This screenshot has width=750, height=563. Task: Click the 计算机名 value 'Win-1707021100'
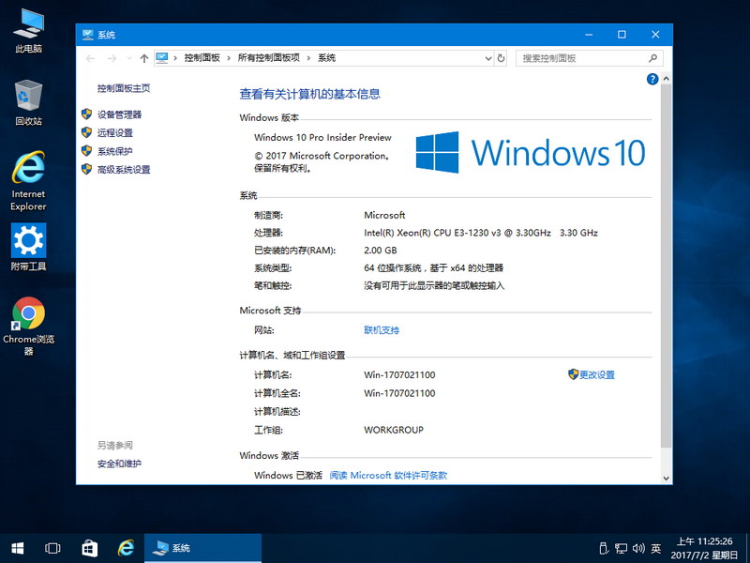click(x=400, y=374)
